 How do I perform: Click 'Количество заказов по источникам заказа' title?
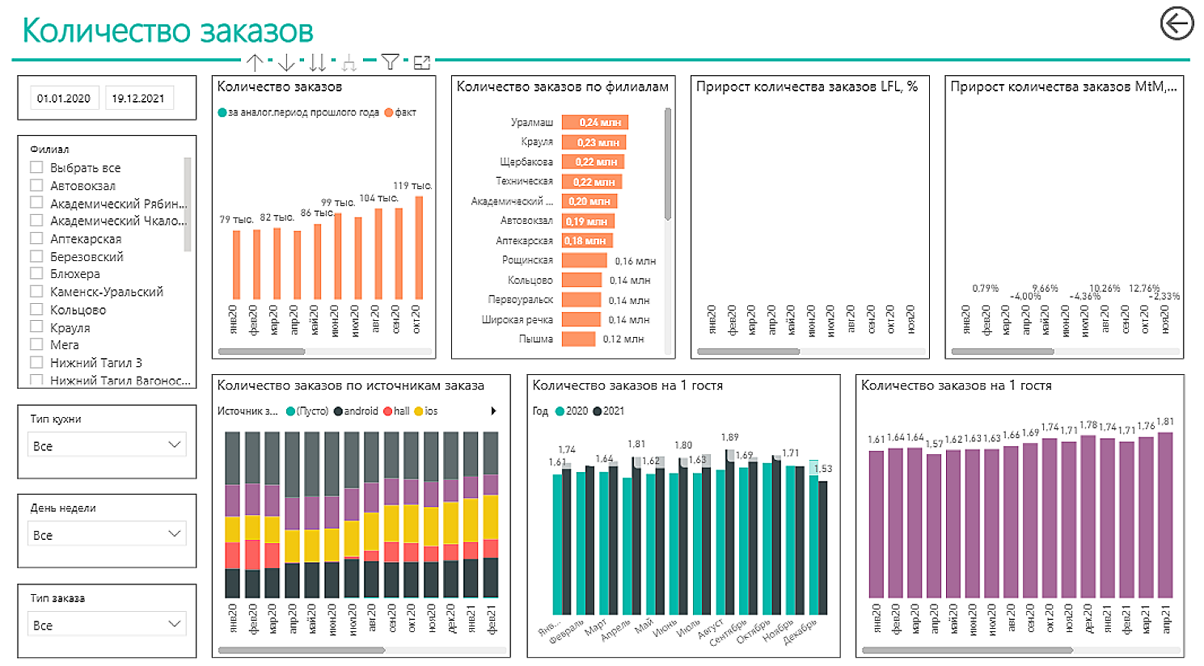tap(351, 386)
